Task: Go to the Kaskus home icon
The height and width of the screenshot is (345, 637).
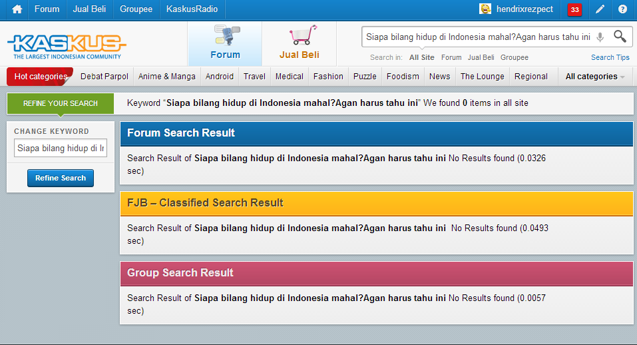Action: click(17, 9)
